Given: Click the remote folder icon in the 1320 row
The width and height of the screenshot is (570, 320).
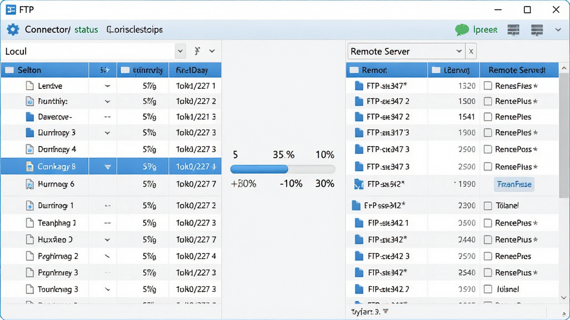Looking at the screenshot, I should pos(359,86).
